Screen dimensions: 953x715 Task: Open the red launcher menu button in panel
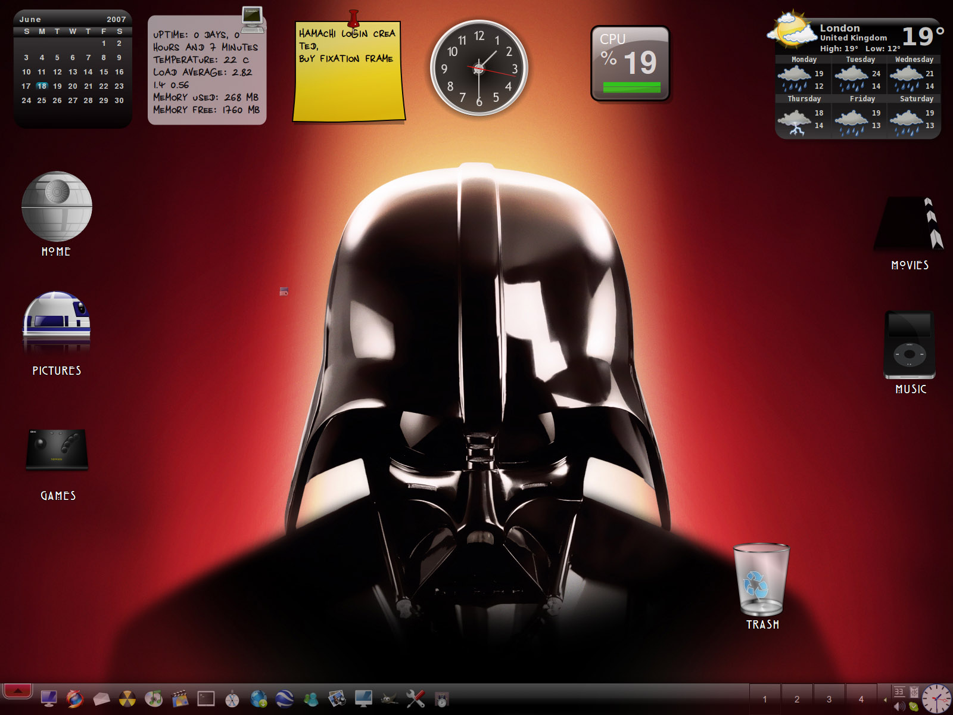[18, 691]
